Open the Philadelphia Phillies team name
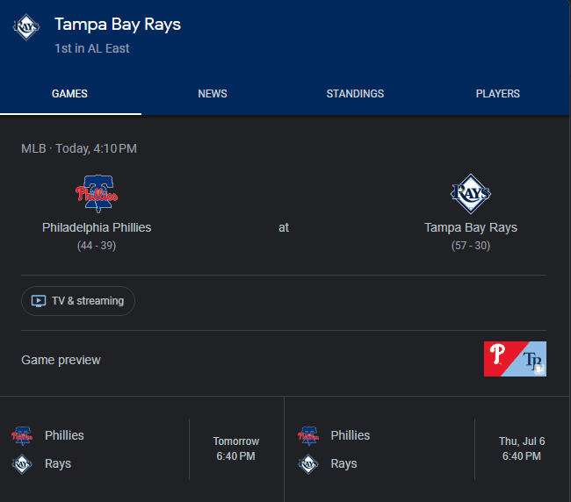571x502 pixels. click(97, 227)
